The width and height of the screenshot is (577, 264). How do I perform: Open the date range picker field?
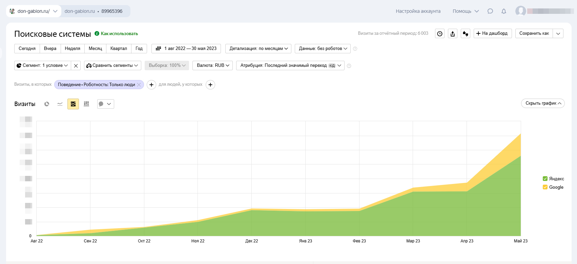186,49
